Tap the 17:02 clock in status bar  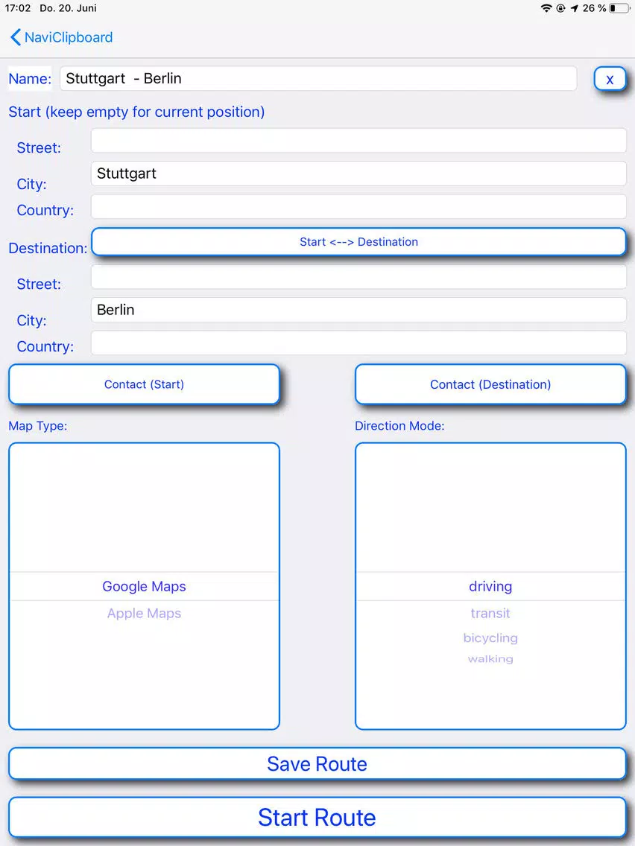tap(18, 8)
